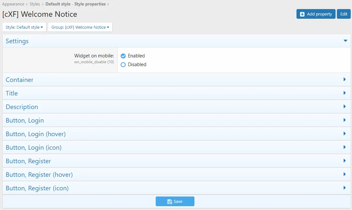Open the Group: [cXF] Welcome Notice dropdown

pyautogui.click(x=80, y=27)
